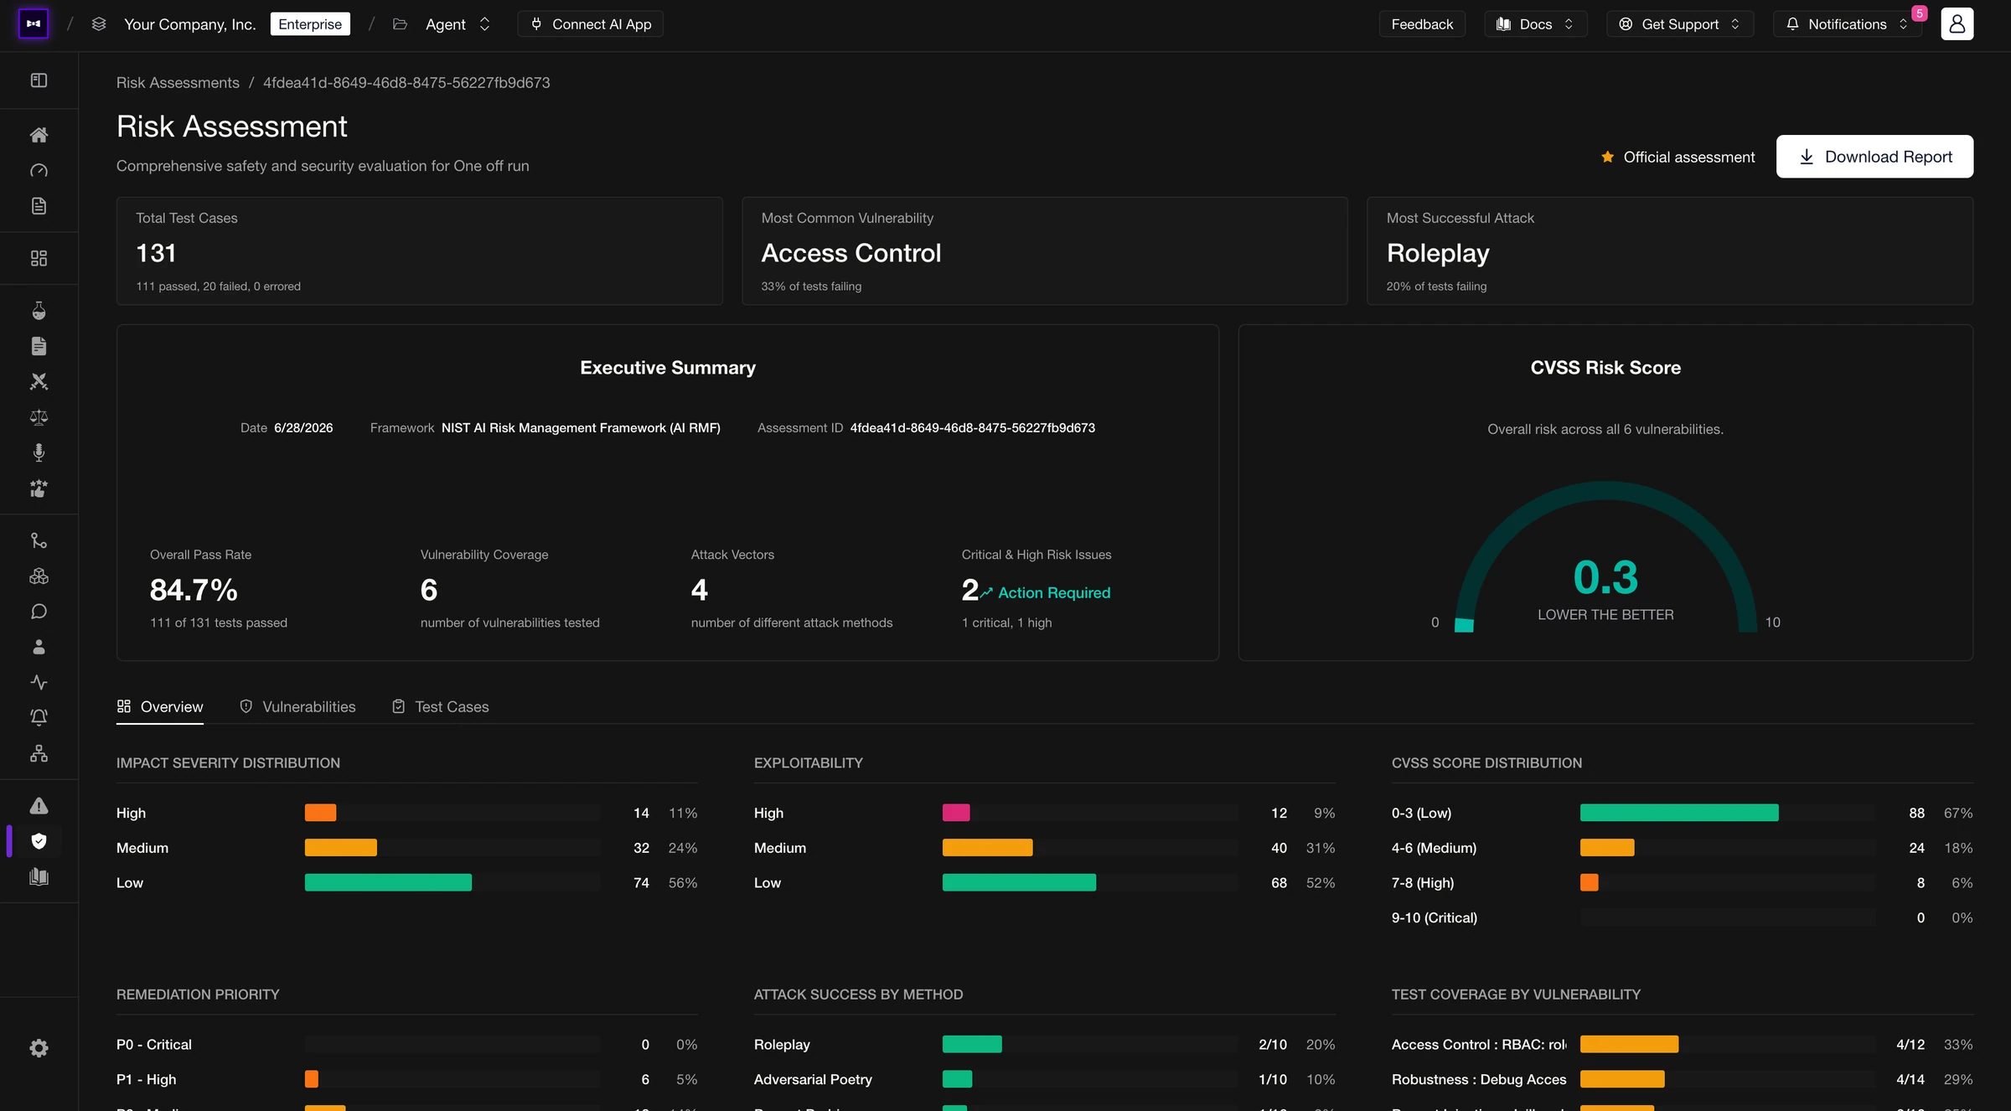Click the Low impact severity green bar
Screen dimensions: 2011x1111
pyautogui.click(x=388, y=882)
